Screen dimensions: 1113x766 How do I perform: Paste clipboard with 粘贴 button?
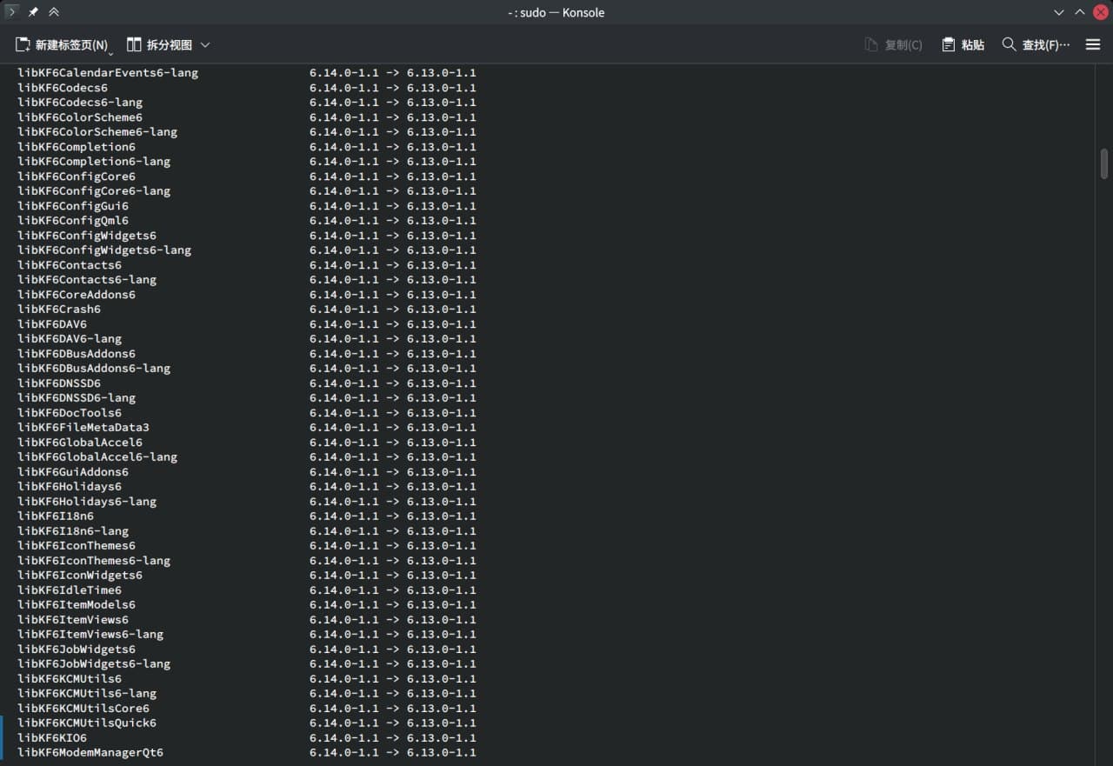963,44
